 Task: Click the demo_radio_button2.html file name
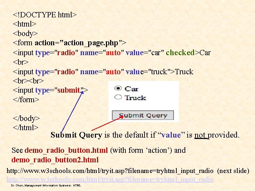pos(55,160)
